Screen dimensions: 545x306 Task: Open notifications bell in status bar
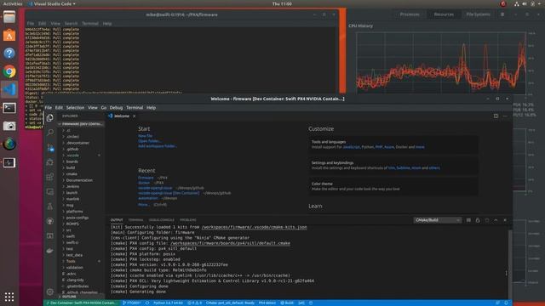coord(506,303)
